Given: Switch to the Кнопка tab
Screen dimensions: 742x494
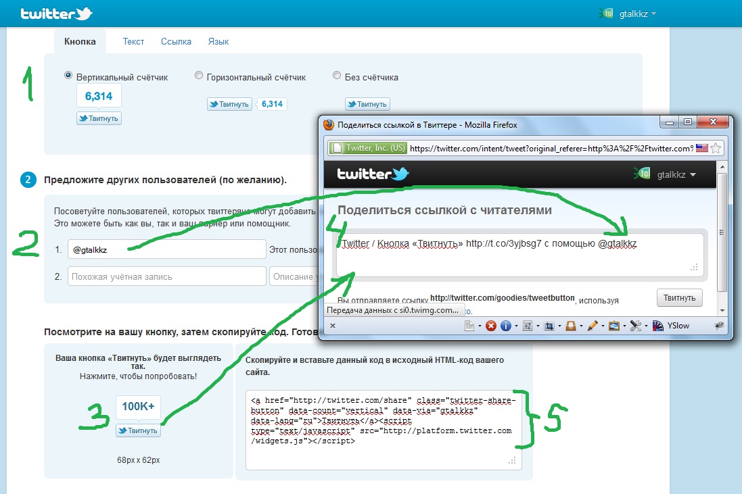Looking at the screenshot, I should (x=80, y=42).
